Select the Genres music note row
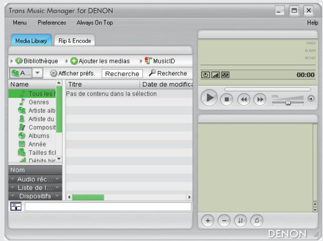 coord(32,102)
